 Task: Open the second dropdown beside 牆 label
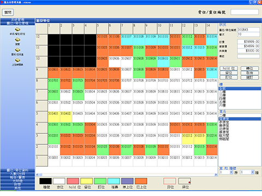click(247, 172)
